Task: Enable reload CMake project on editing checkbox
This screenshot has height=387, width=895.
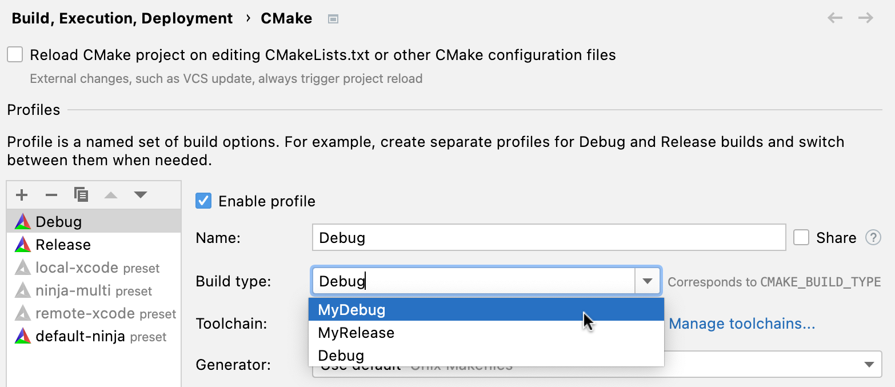Action: tap(15, 55)
